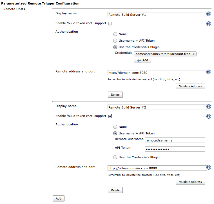Open help icon beside http://other-domain.com:8090 address

pos(209,167)
